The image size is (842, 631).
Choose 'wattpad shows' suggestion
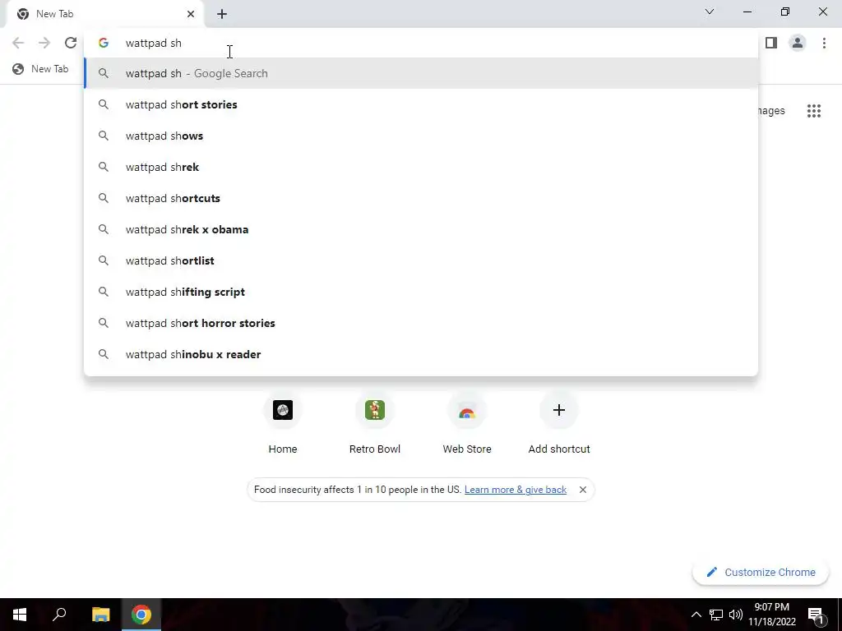pos(421,136)
